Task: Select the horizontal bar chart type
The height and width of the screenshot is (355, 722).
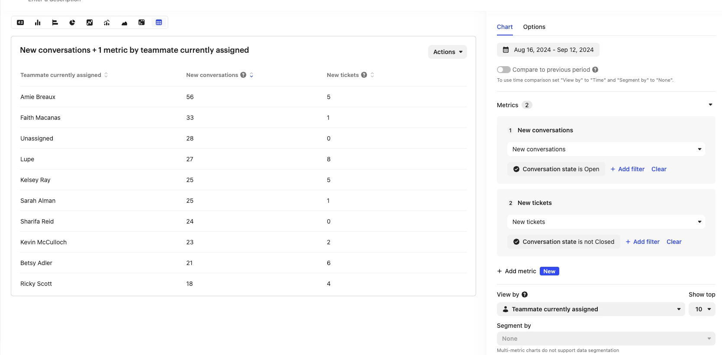Action: 55,22
